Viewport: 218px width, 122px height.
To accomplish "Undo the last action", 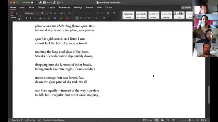I will tap(48, 2).
